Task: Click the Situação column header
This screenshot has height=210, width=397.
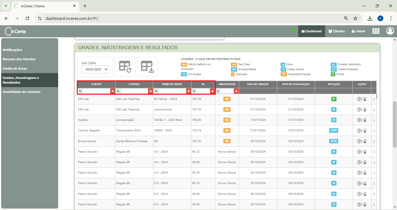Action: tap(334, 84)
